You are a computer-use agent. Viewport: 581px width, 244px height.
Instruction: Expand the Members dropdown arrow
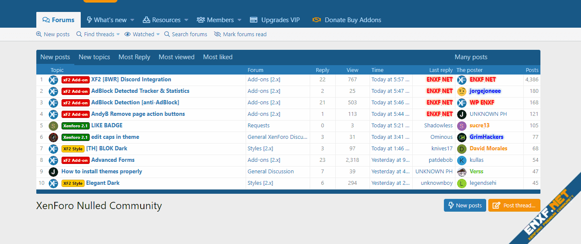click(239, 20)
